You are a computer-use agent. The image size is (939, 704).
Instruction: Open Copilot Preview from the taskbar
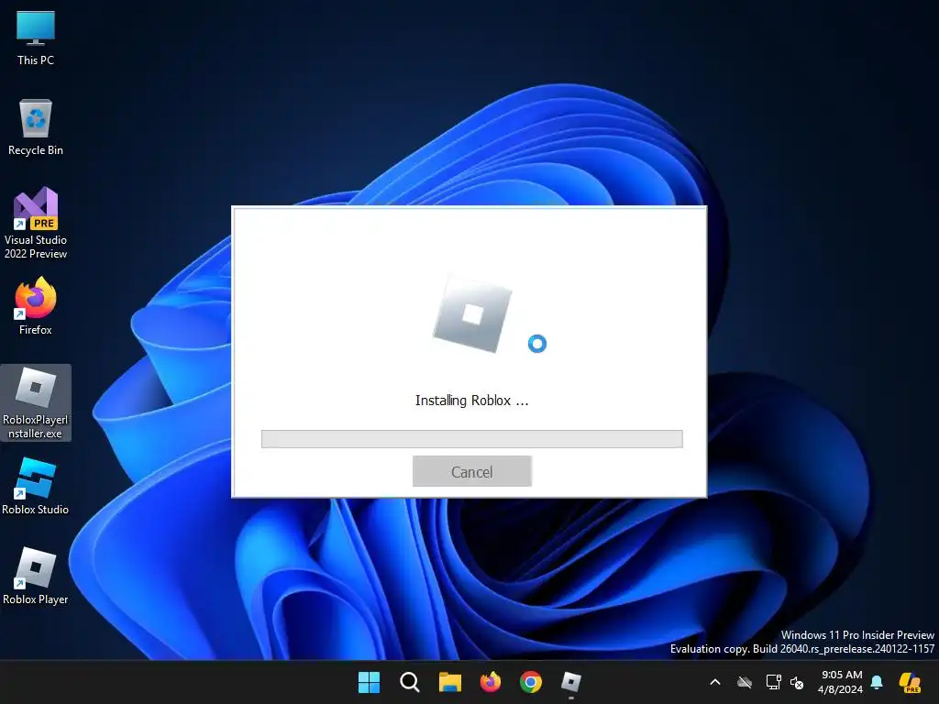click(x=911, y=682)
